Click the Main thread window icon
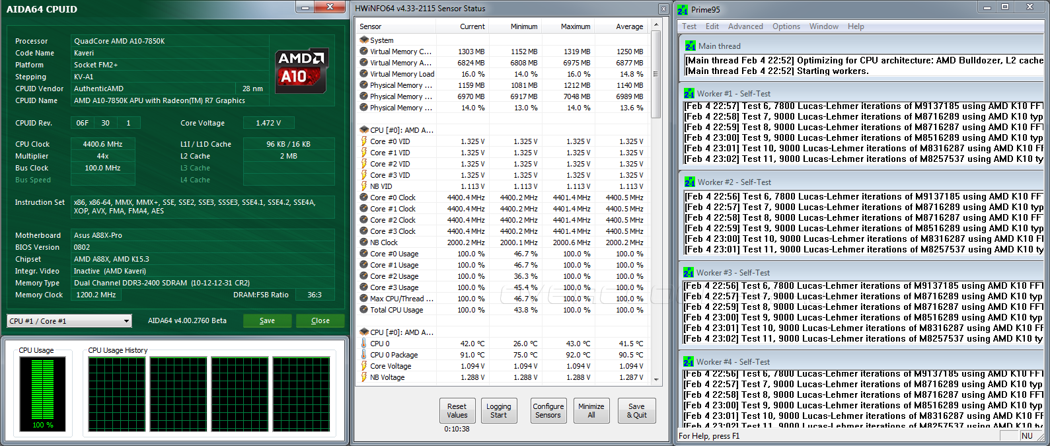This screenshot has width=1050, height=446. tap(691, 46)
